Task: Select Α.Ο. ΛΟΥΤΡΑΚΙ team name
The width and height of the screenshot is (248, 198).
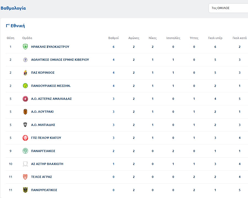Action: [x=42, y=112]
